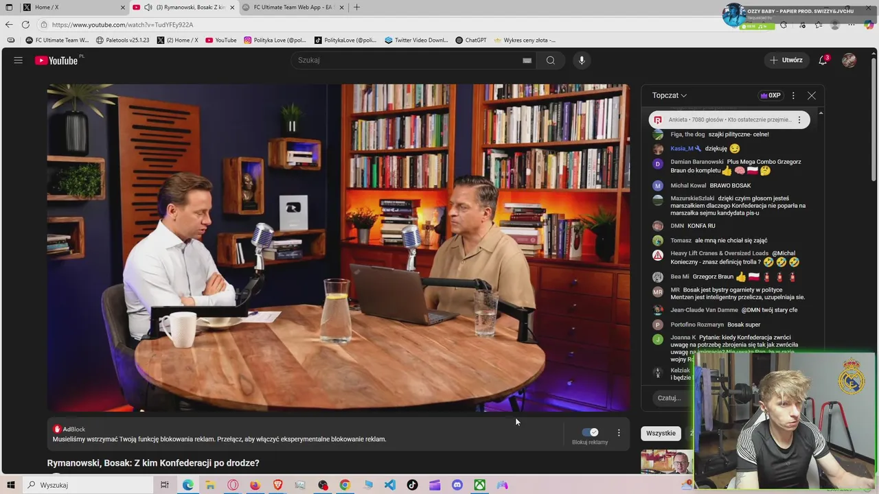
Task: Click chat message from Portofino Rozmaryn
Action: [x=744, y=325]
